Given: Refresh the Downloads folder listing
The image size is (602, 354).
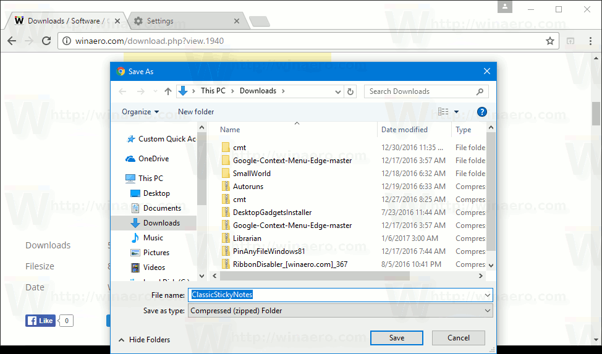Looking at the screenshot, I should click(350, 91).
